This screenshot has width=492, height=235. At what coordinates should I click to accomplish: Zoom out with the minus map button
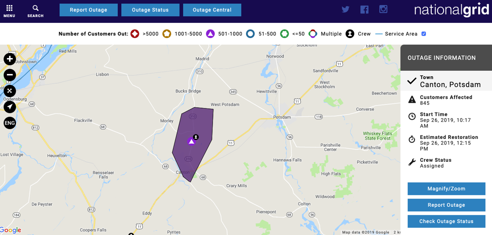pos(10,75)
